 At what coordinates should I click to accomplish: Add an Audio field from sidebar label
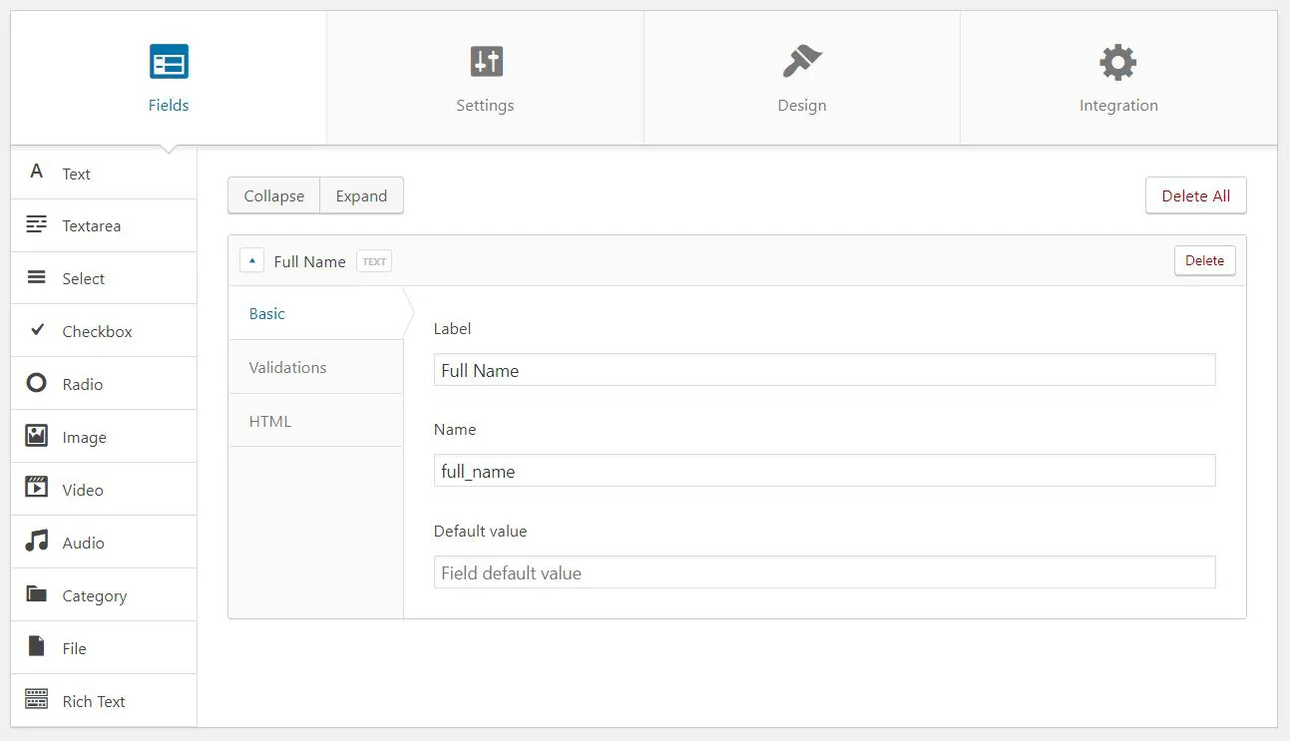(x=84, y=544)
